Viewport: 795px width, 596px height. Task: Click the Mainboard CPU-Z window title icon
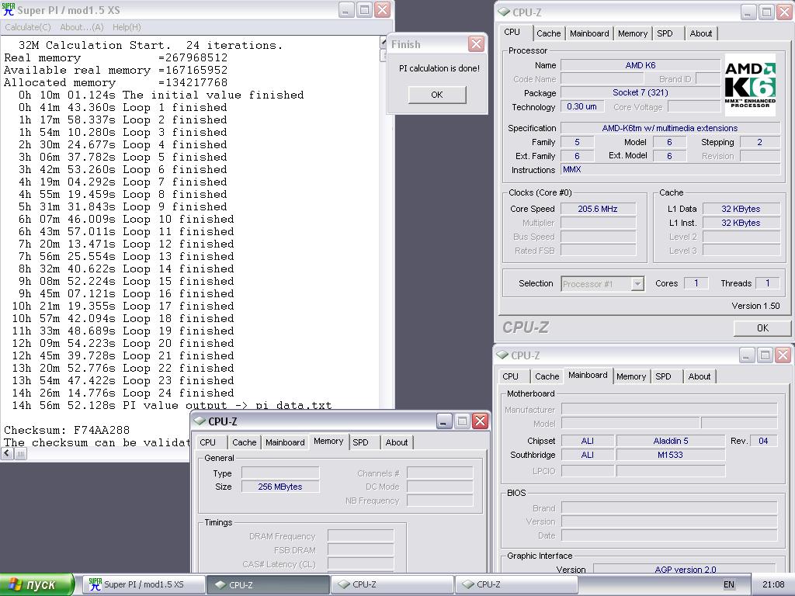502,355
